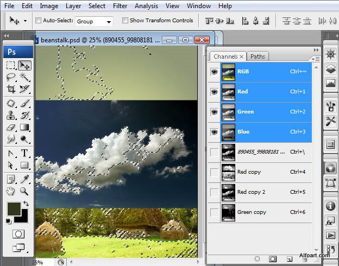Select the Zoom tool
This screenshot has width=339, height=266.
click(x=24, y=191)
